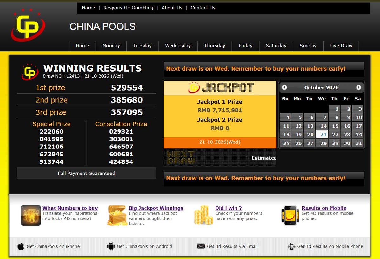Click the small CP logo beside Winning Results
Viewport: 380px width, 259px height.
click(30, 72)
